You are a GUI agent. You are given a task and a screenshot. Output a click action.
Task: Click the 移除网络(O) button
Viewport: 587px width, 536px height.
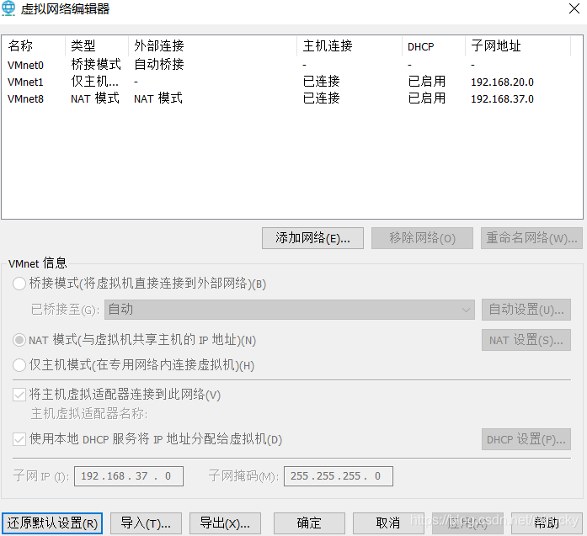[x=422, y=238]
